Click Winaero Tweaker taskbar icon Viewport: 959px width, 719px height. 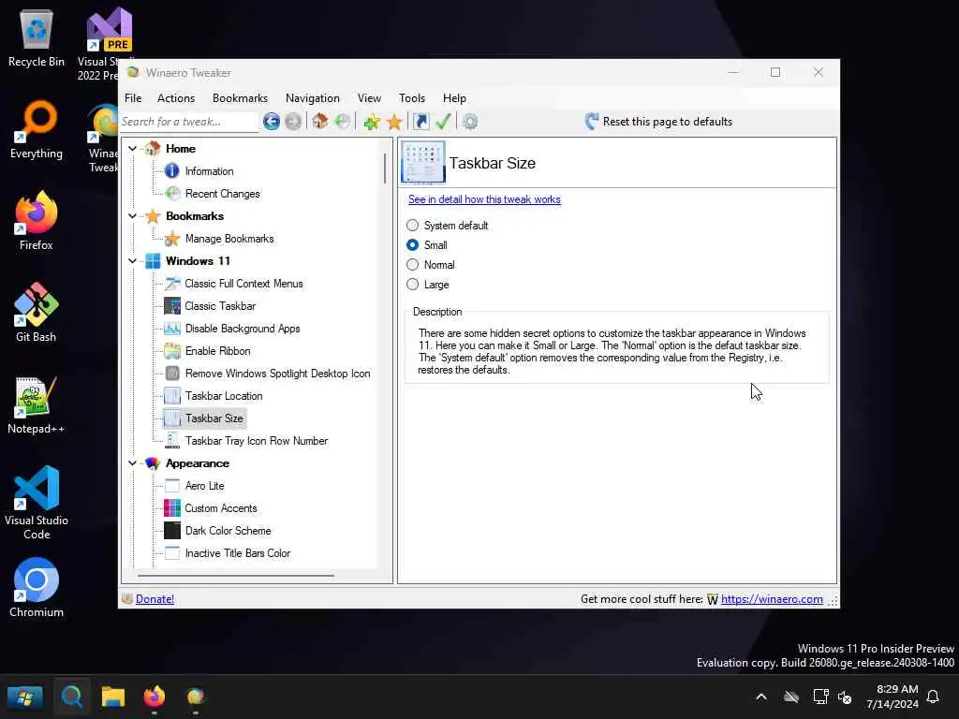[x=196, y=697]
